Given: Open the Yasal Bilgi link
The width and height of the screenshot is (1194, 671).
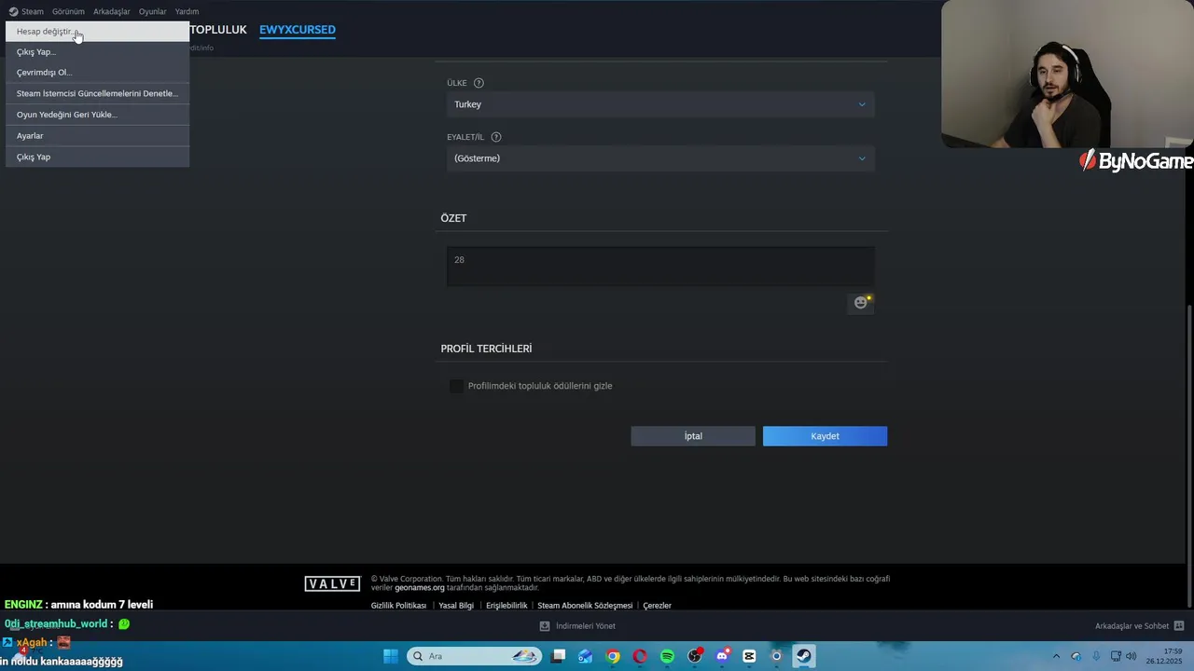Looking at the screenshot, I should (456, 606).
